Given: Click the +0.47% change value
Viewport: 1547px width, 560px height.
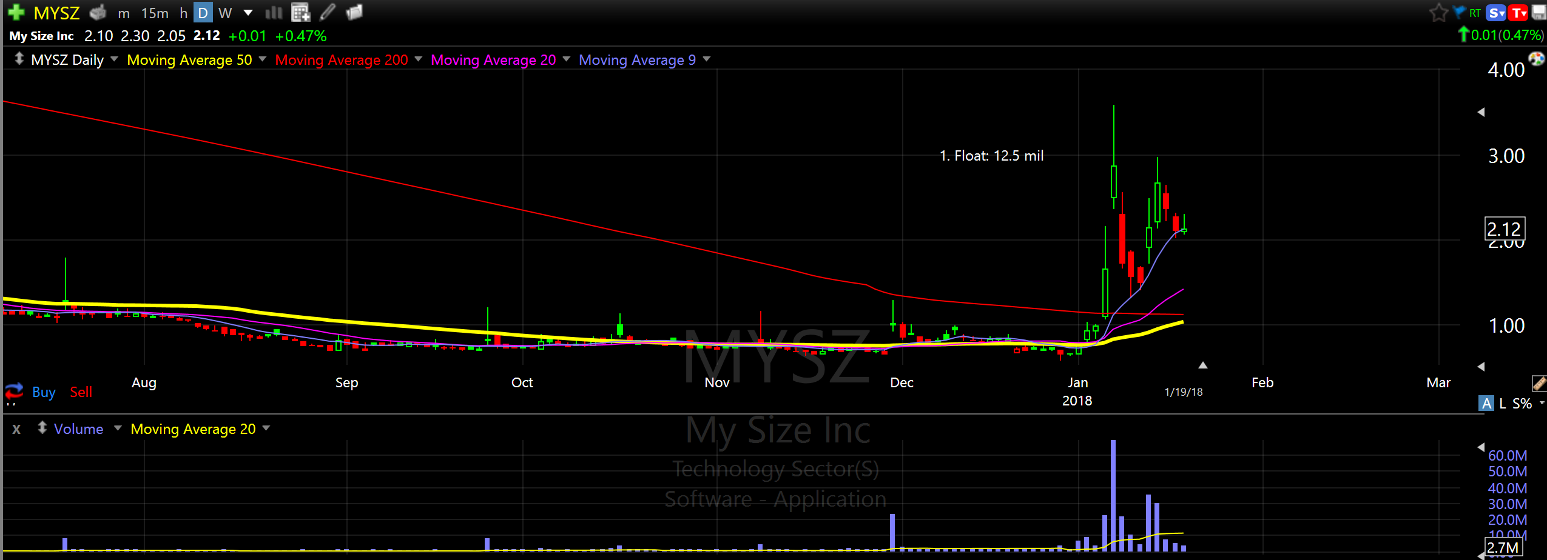Looking at the screenshot, I should (301, 36).
